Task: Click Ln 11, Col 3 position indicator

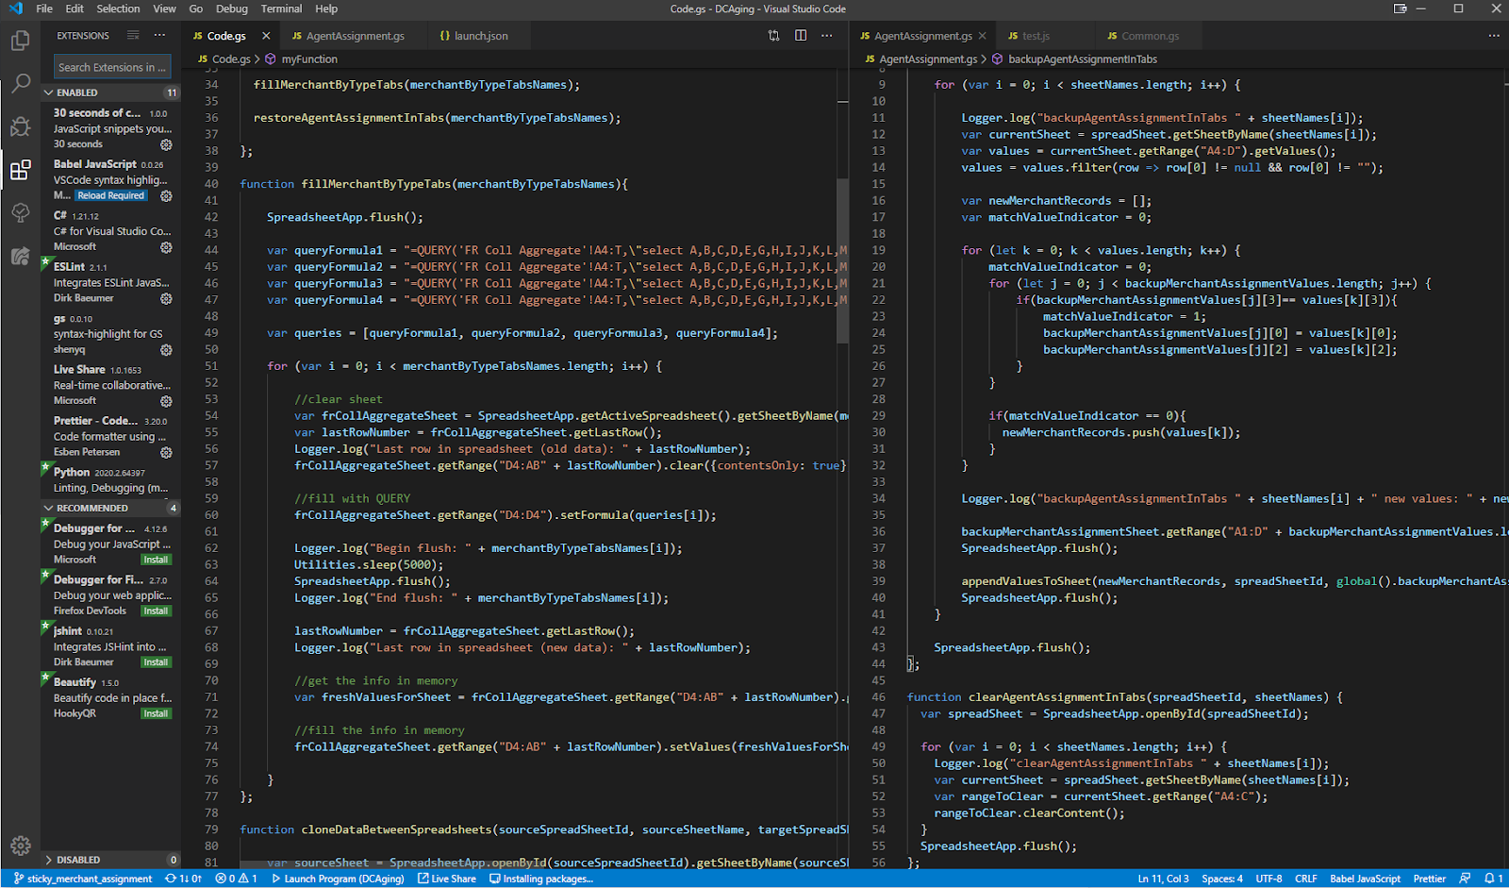Action: (x=1163, y=879)
